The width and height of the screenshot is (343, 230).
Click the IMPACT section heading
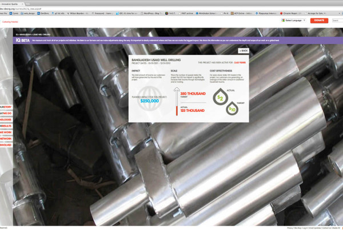click(135, 71)
